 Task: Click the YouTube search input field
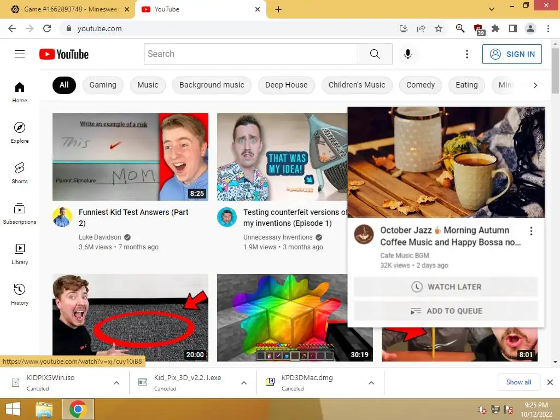pyautogui.click(x=250, y=54)
